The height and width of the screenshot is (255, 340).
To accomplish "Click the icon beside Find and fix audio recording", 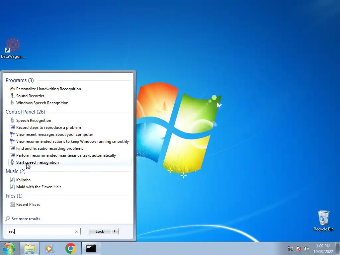I will tap(12, 148).
